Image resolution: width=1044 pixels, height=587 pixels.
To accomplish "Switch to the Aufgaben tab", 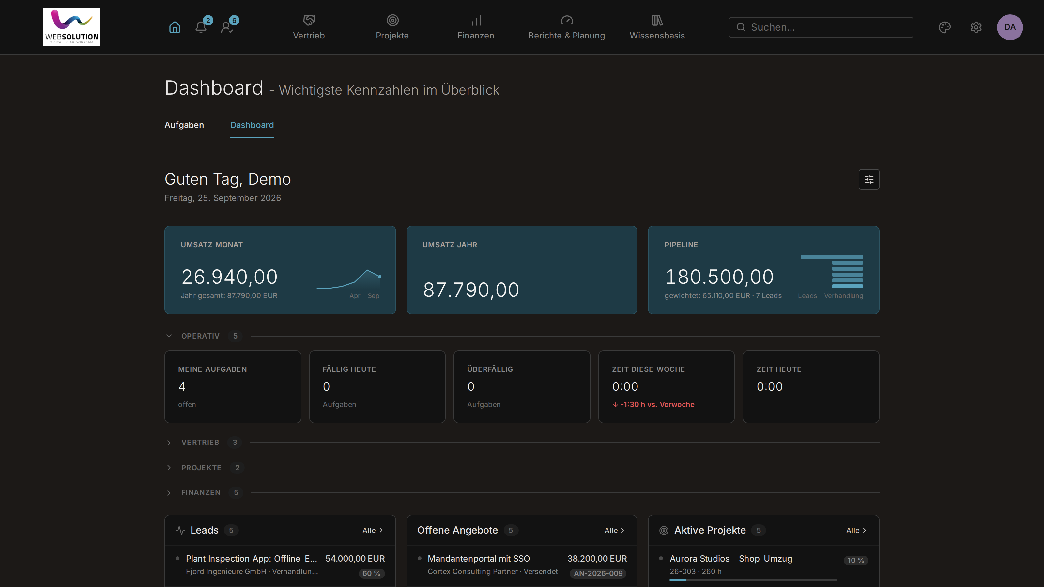I will 184,125.
